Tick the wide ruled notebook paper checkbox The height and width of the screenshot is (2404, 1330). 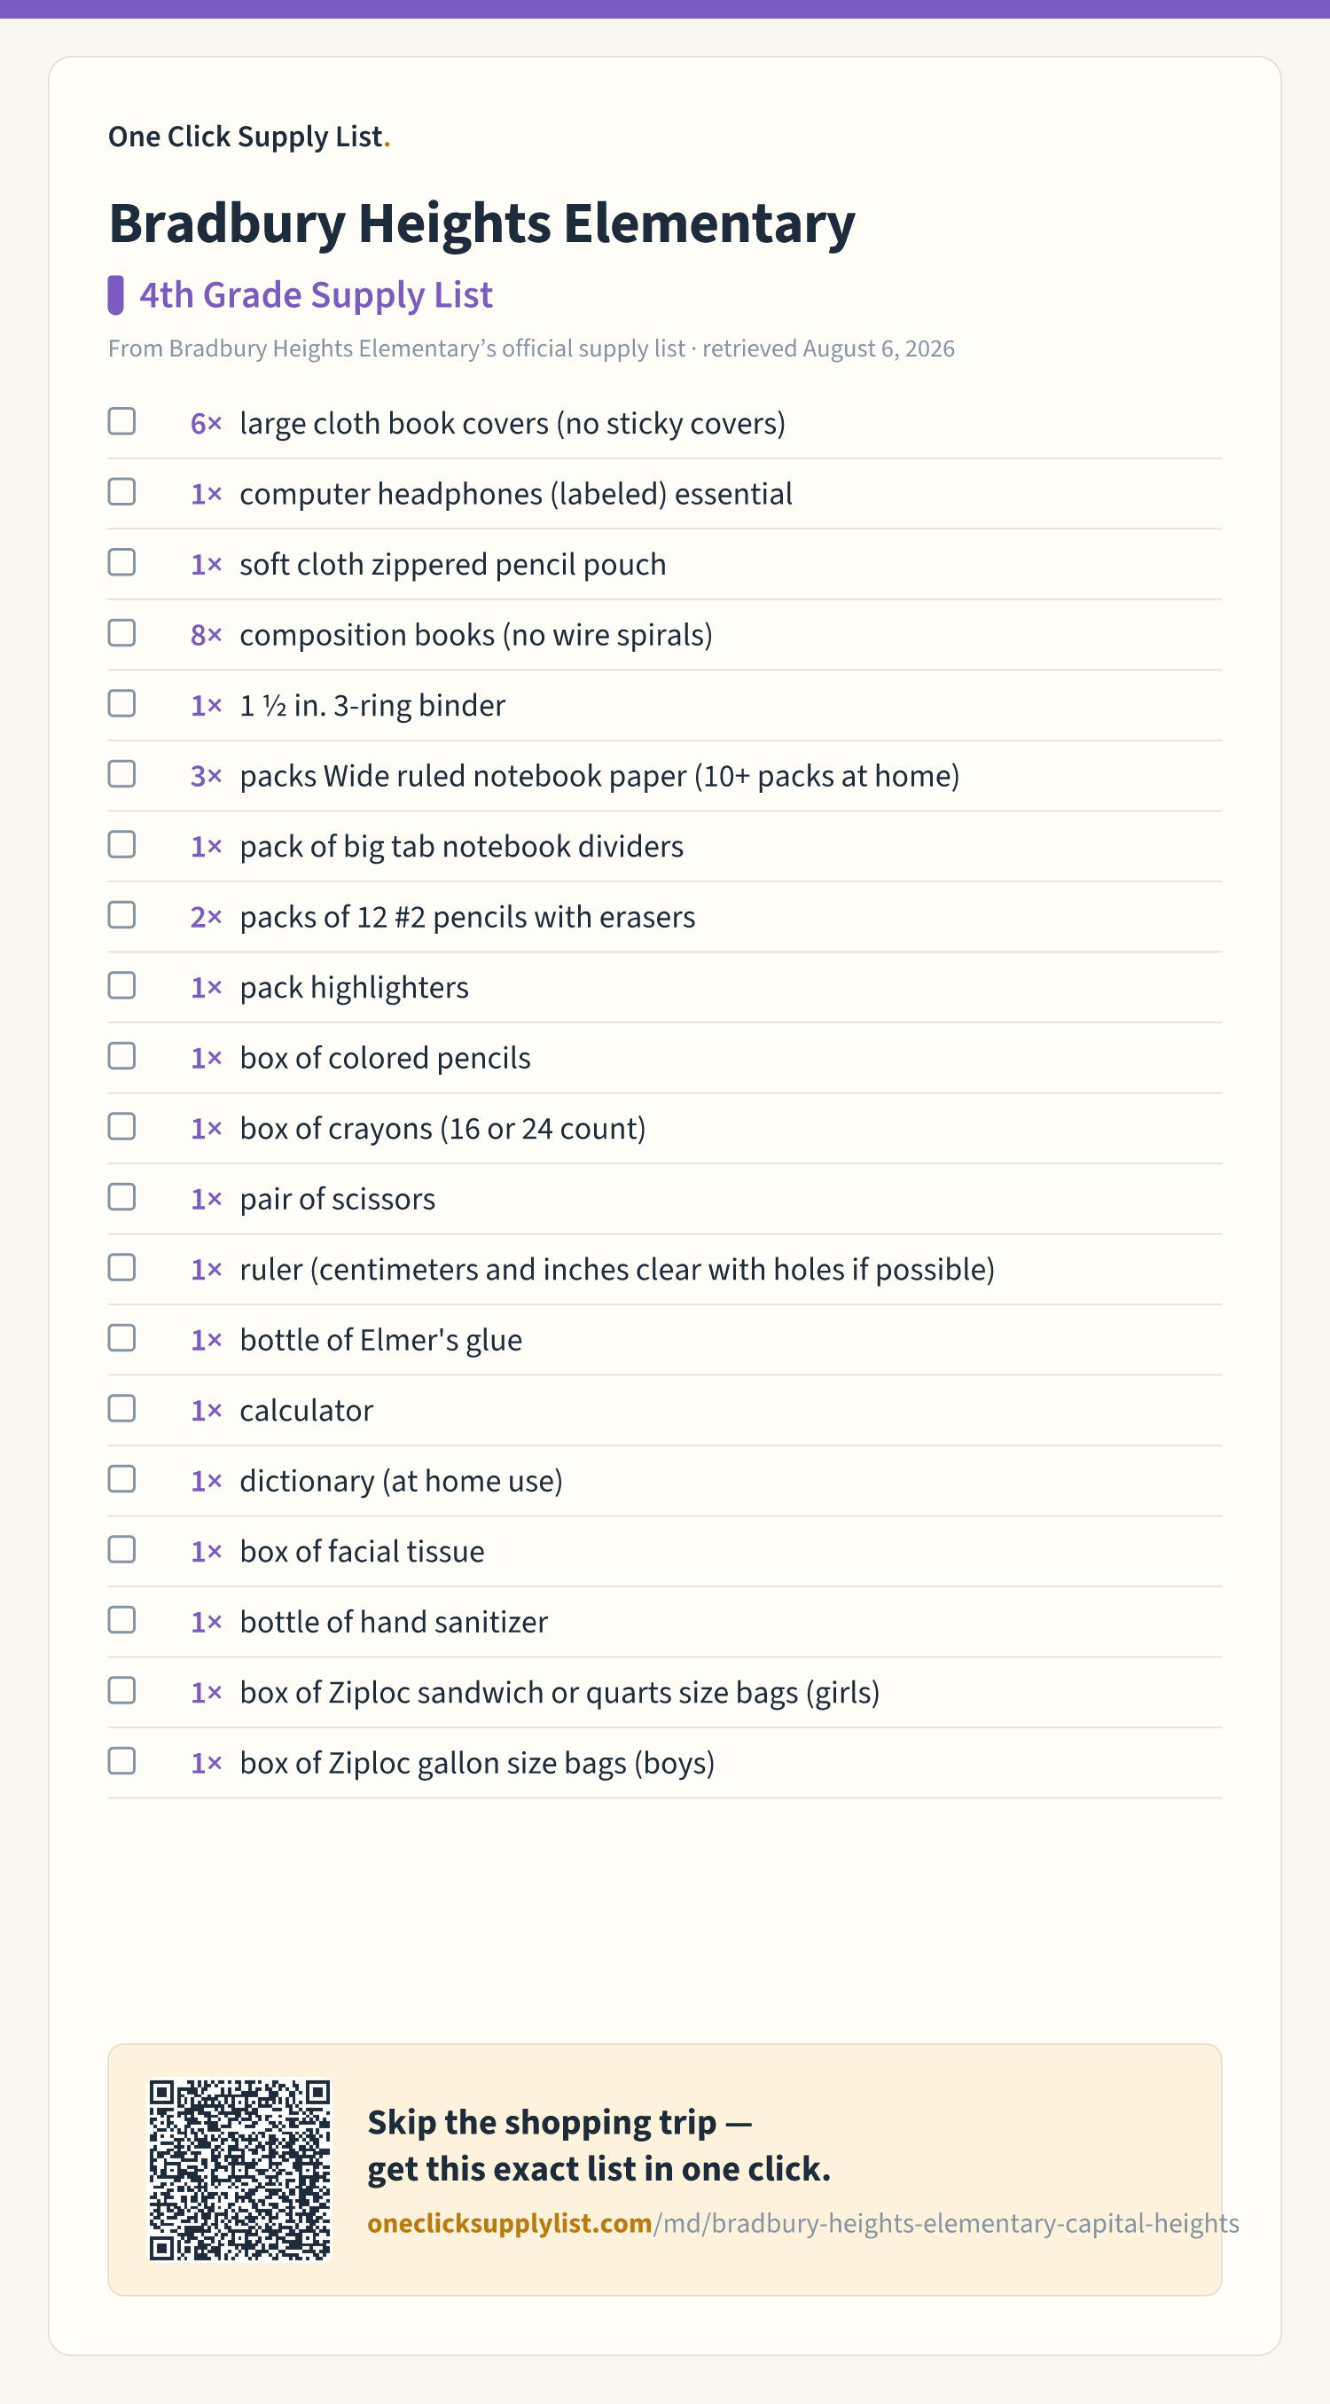tap(121, 773)
